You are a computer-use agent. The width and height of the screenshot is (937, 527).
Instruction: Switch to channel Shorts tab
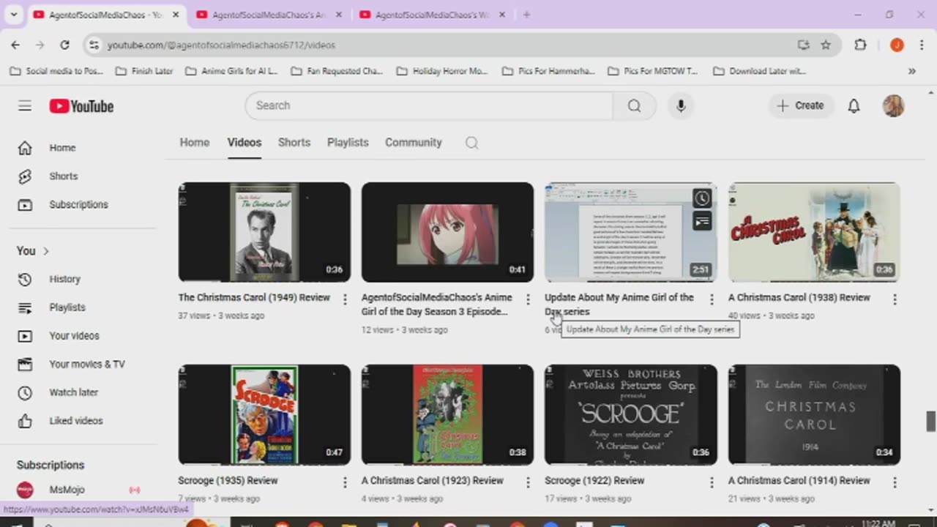coord(294,143)
